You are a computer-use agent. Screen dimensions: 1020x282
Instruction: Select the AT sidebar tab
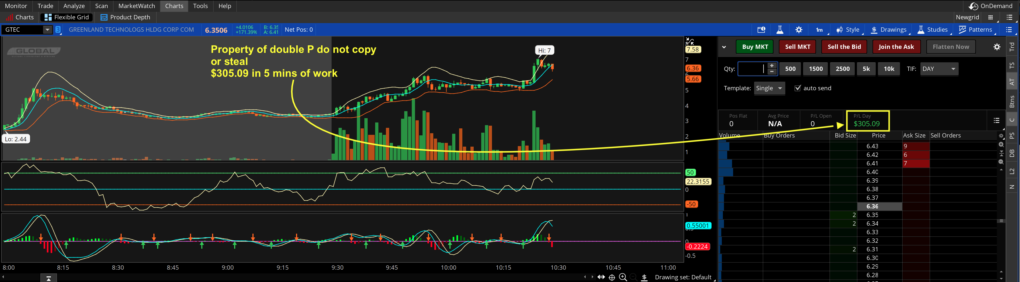(1012, 82)
